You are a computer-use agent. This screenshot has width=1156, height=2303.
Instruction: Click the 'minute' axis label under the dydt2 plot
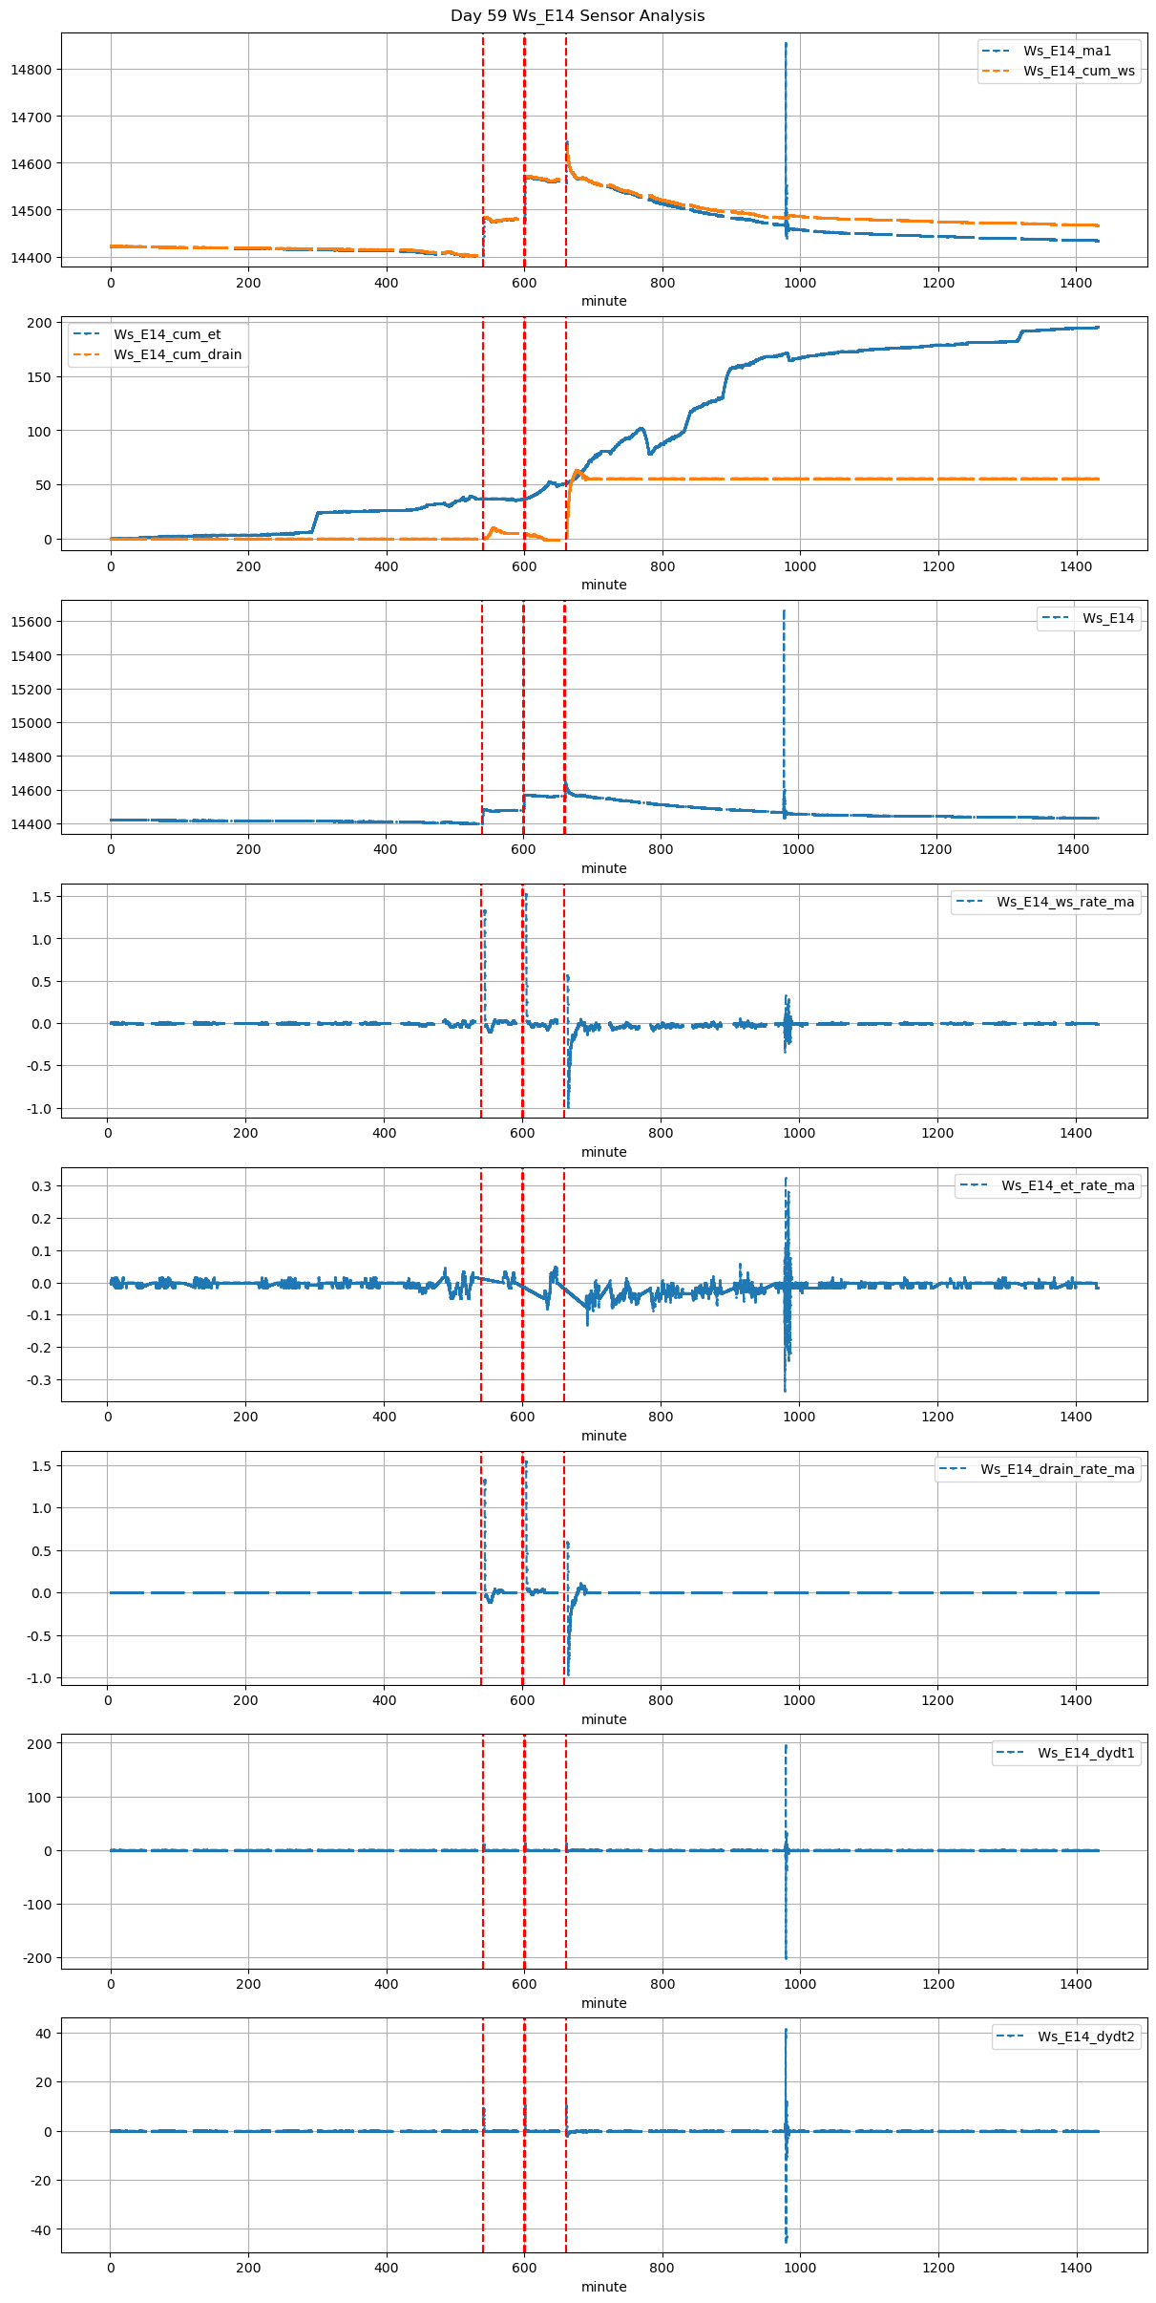pyautogui.click(x=604, y=2287)
